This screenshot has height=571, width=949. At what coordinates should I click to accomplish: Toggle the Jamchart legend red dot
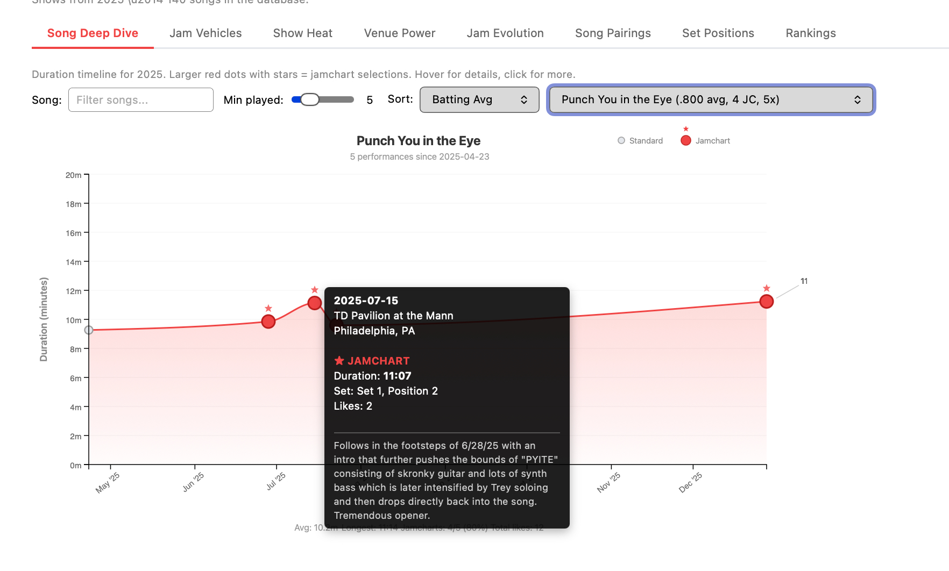686,141
